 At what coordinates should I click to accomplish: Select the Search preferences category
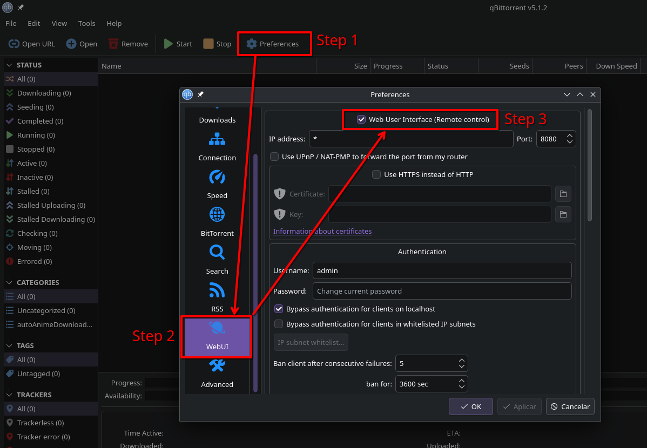(x=217, y=260)
